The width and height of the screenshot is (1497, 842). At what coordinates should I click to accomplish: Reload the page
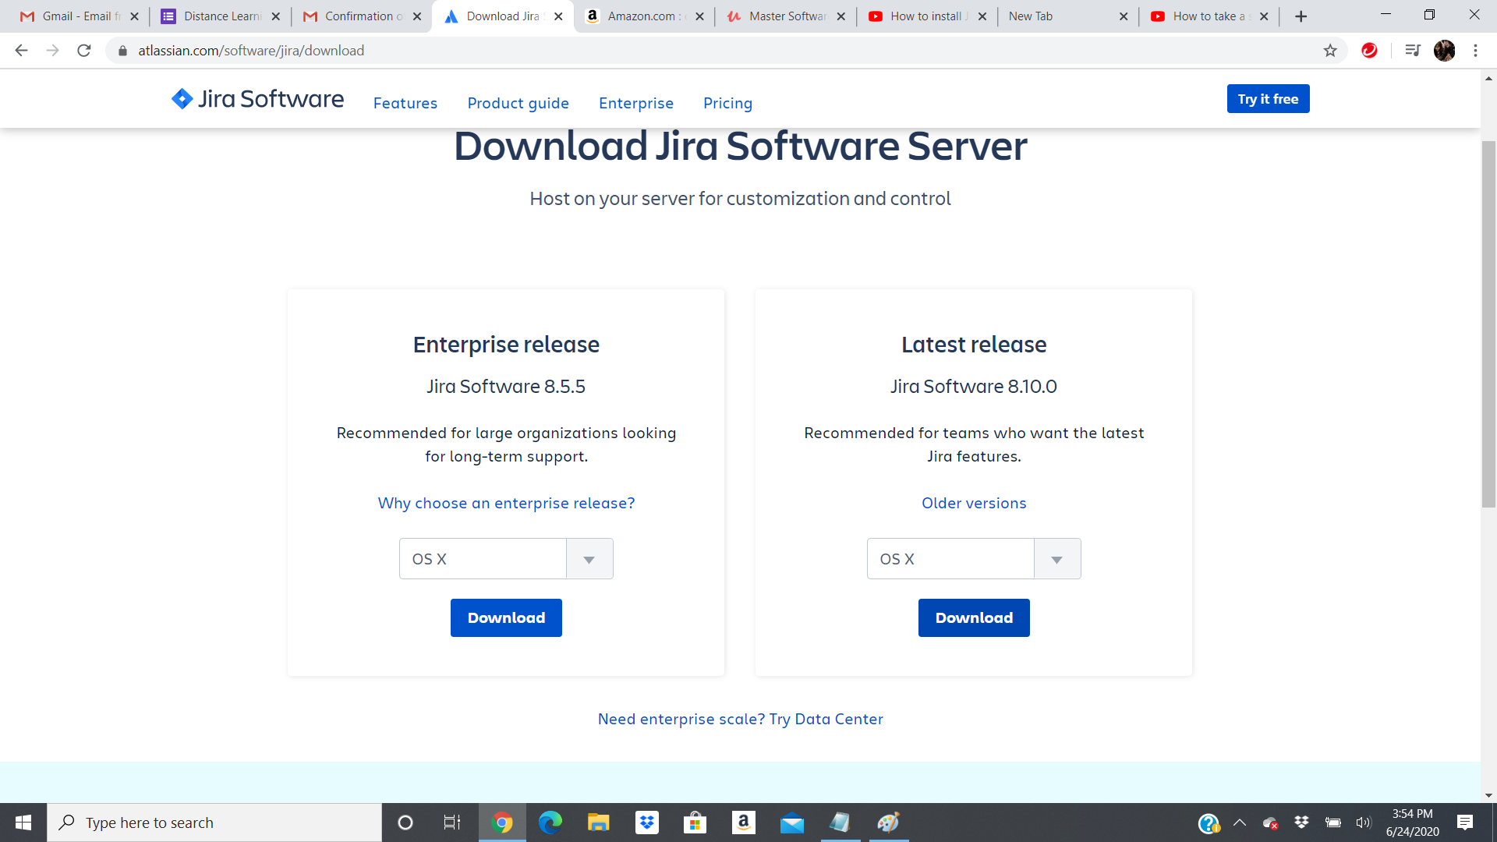click(x=84, y=51)
